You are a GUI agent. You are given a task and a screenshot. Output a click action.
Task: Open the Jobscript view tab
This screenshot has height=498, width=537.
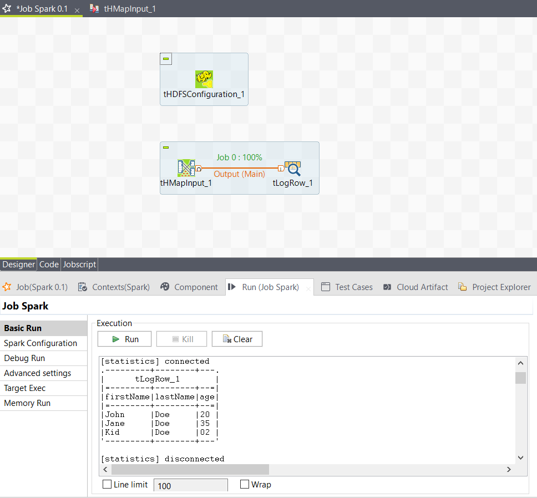point(79,265)
